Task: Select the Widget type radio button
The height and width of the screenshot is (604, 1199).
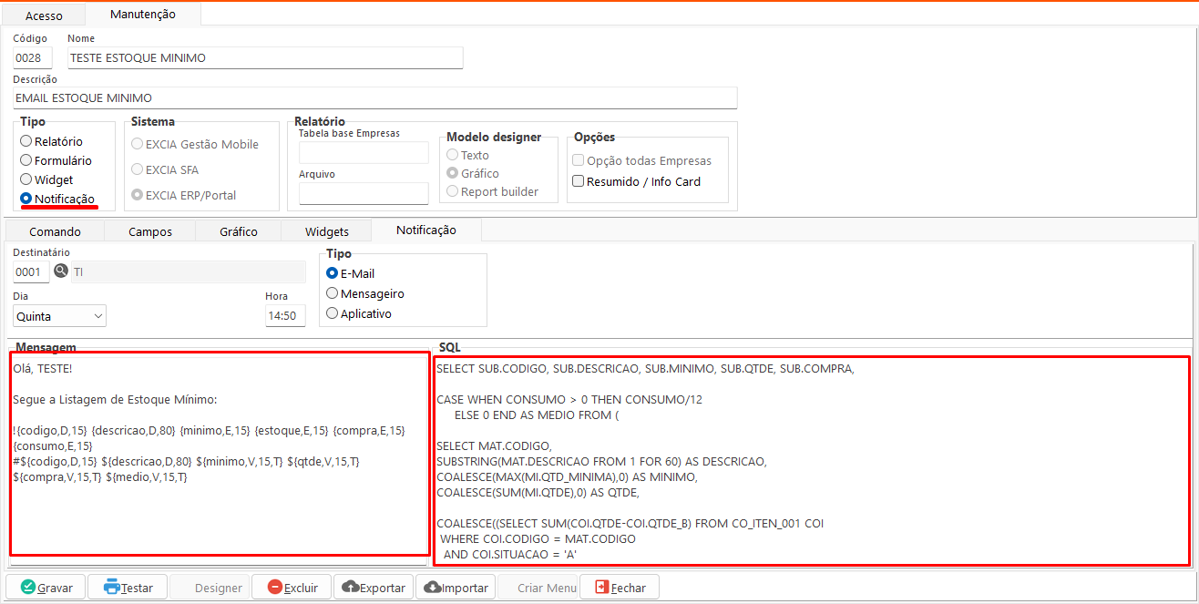Action: tap(26, 179)
